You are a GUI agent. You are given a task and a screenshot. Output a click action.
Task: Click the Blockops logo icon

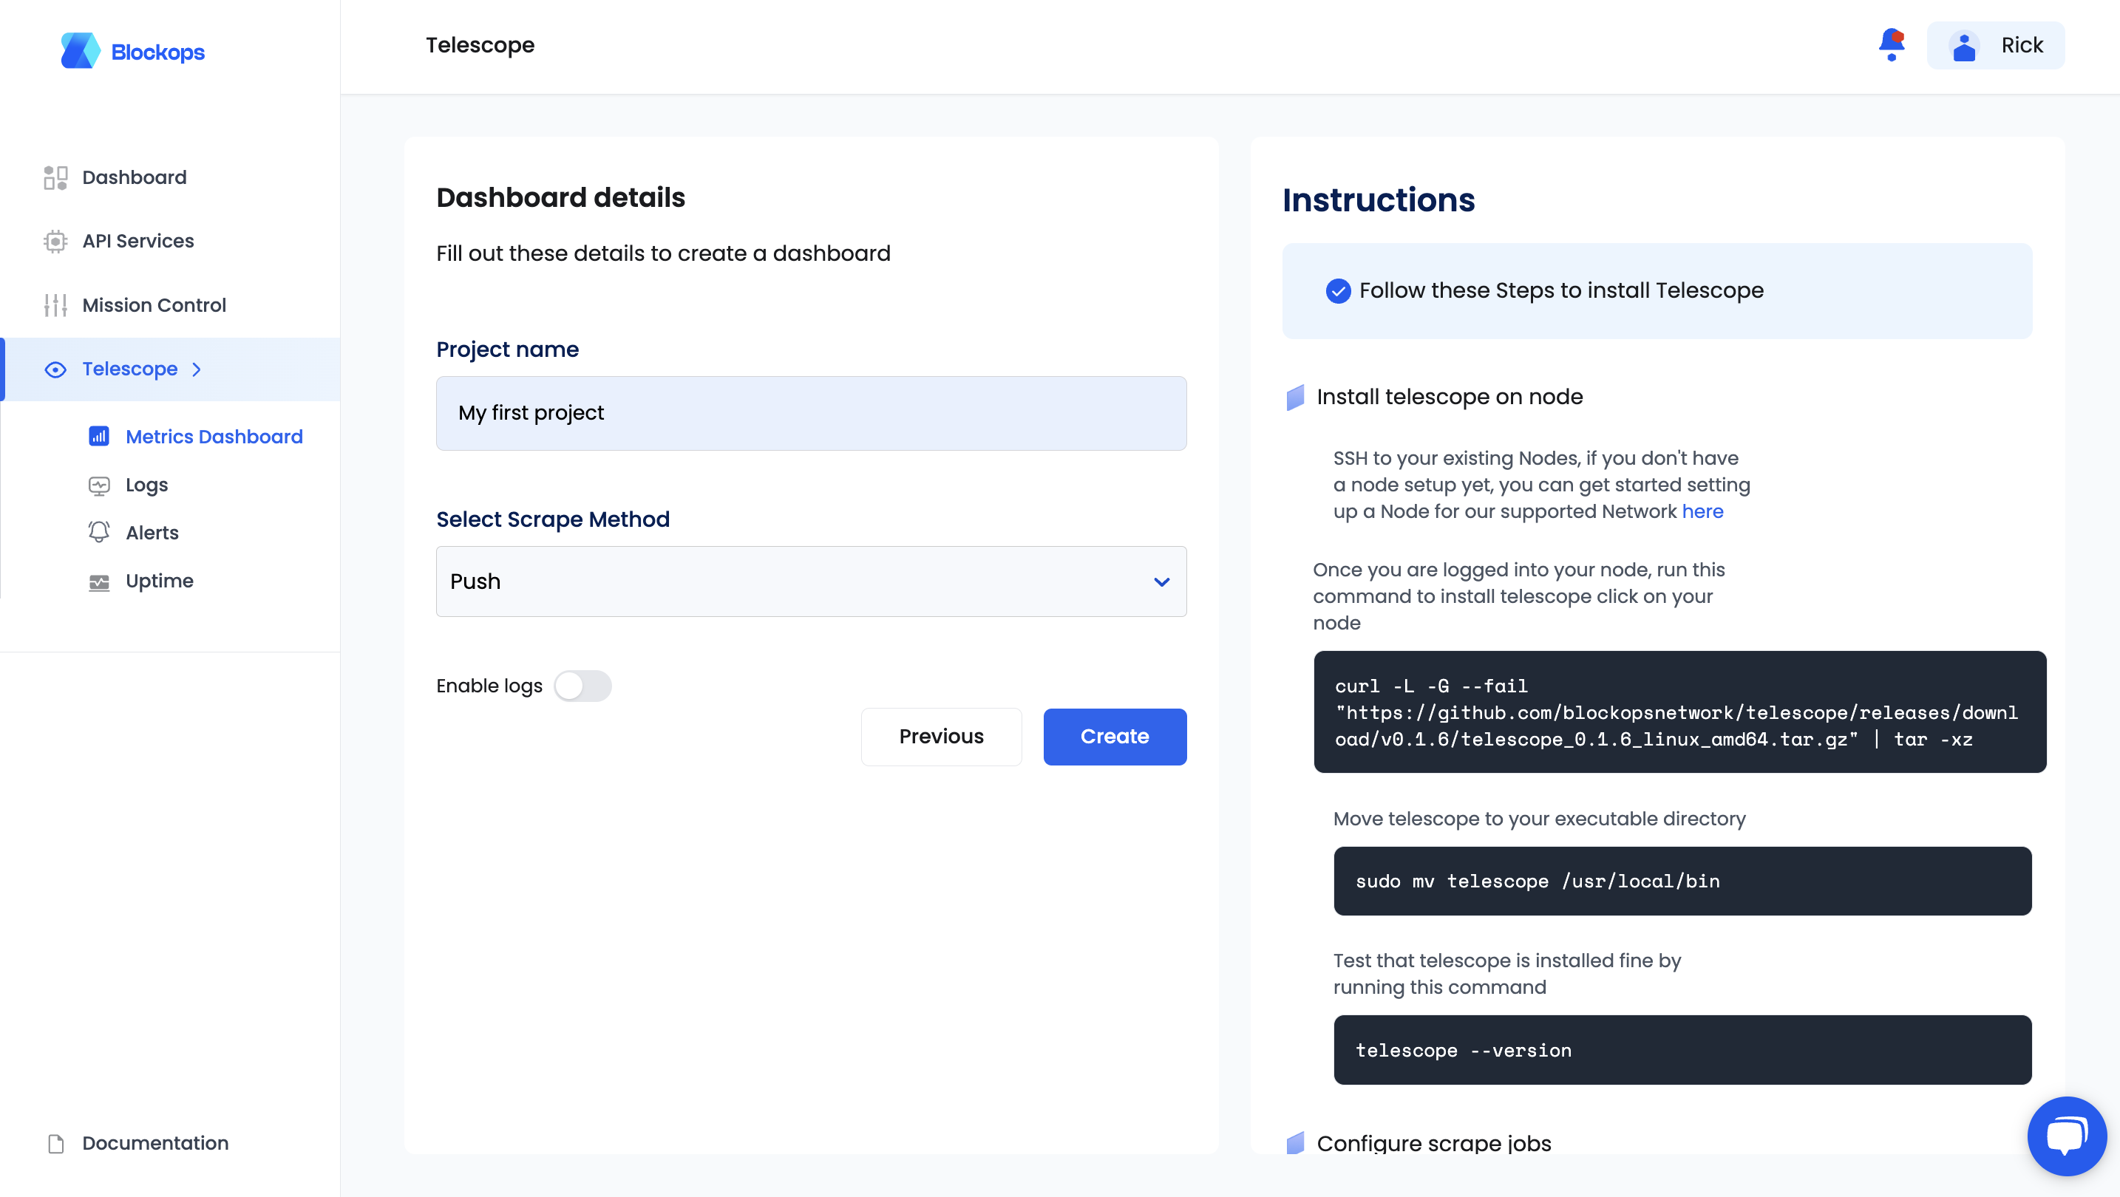[x=80, y=51]
